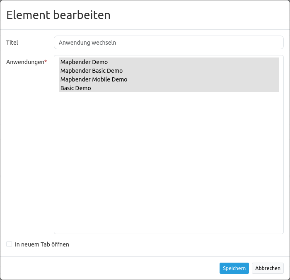Click the Element bearbeiten dialog heading
290x280 pixels.
pos(58,15)
